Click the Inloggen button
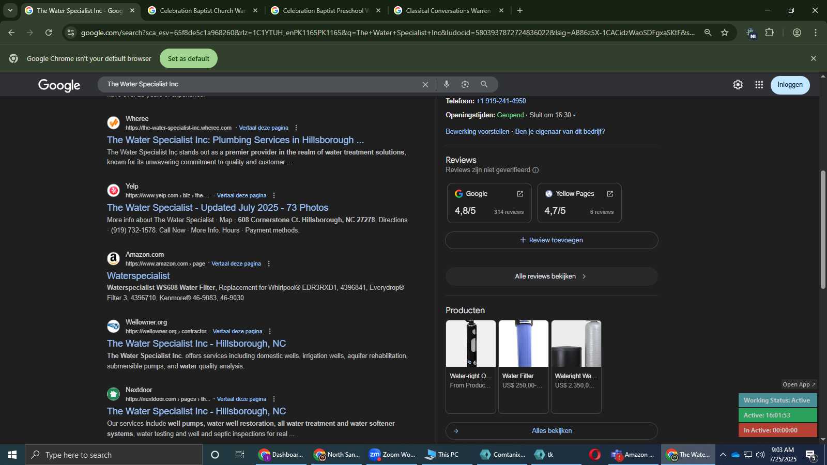Image resolution: width=827 pixels, height=465 pixels. (x=790, y=85)
